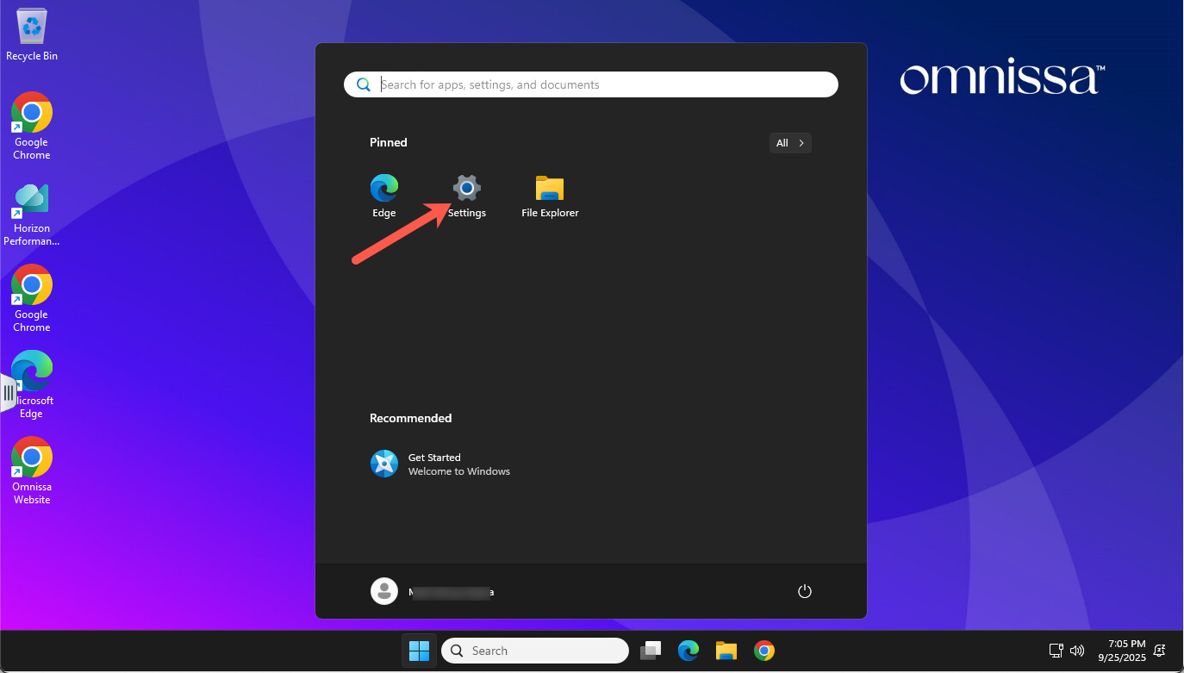Image resolution: width=1184 pixels, height=673 pixels.
Task: Select Omnissa Website desktop shortcut
Action: tap(32, 470)
